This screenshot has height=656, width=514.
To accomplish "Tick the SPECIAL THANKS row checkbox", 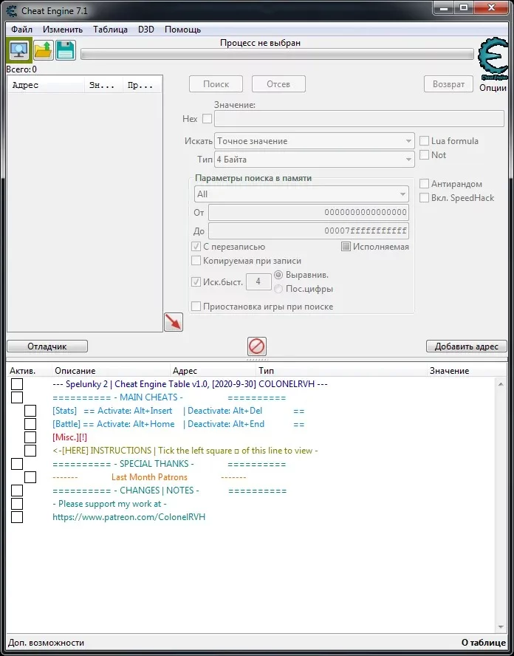I will (17, 464).
